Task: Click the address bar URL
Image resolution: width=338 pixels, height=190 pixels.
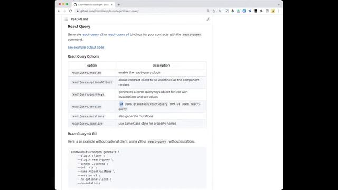Action: tap(109, 11)
